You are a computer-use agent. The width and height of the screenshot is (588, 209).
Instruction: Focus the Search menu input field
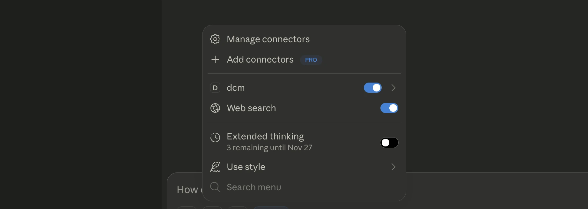coord(287,187)
